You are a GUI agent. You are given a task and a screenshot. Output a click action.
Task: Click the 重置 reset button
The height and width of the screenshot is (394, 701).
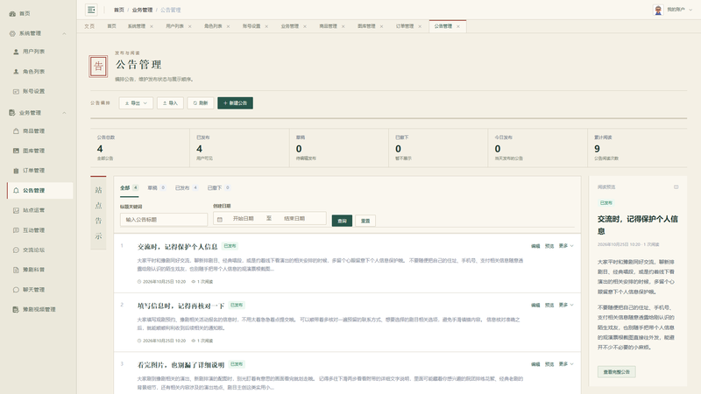click(x=365, y=221)
